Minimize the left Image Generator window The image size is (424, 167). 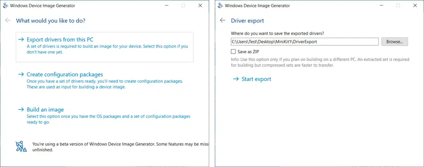coord(166,5)
